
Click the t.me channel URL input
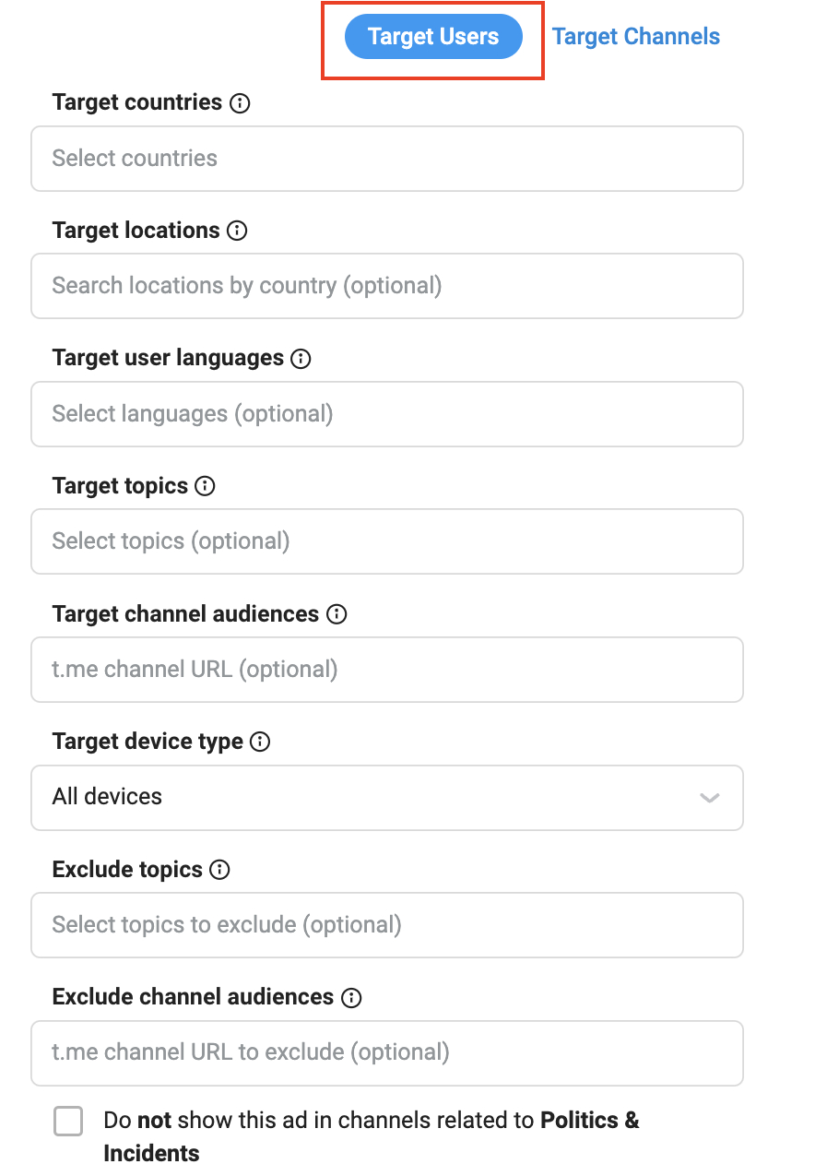pyautogui.click(x=386, y=670)
